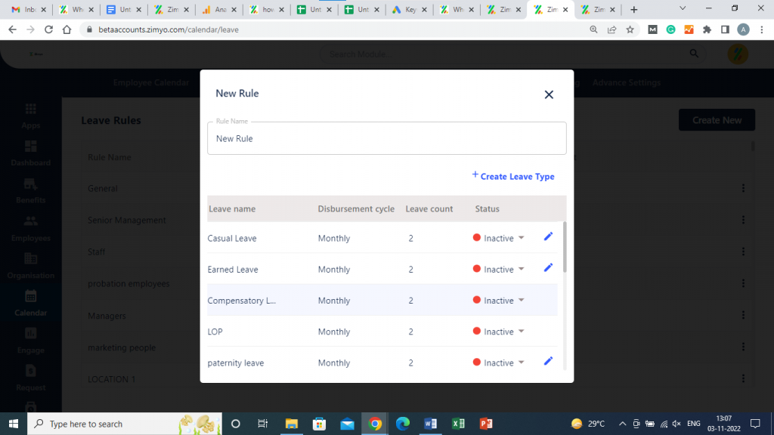Switch to the Gmail Inbox tab
The width and height of the screenshot is (774, 435).
click(x=29, y=9)
